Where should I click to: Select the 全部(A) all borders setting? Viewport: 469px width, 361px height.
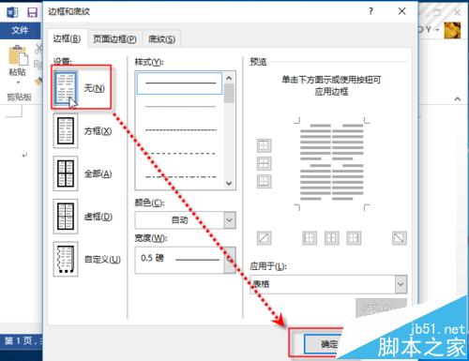66,173
